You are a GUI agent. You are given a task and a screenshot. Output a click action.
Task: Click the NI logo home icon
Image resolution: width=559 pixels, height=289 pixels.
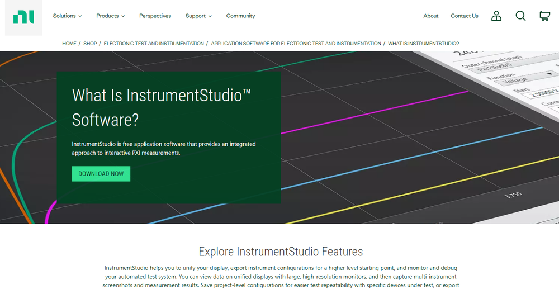23,17
